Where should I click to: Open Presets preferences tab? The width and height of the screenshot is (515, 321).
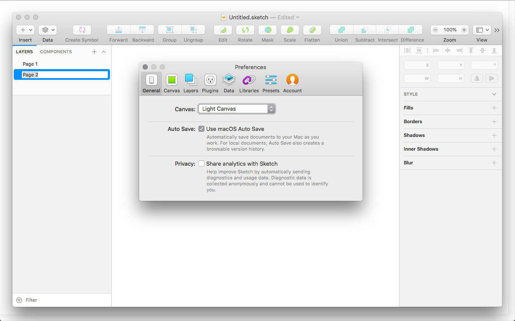coord(271,84)
